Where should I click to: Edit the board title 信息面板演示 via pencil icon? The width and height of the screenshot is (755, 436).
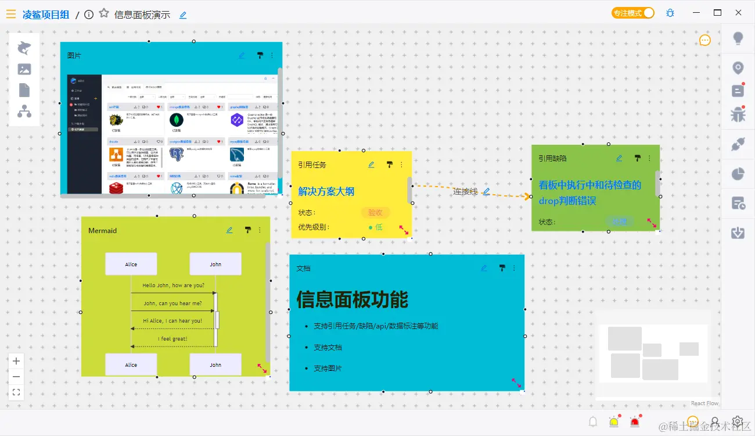pos(183,15)
